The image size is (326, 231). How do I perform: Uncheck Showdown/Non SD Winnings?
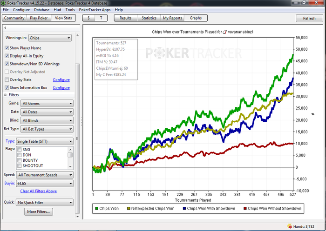click(7, 64)
